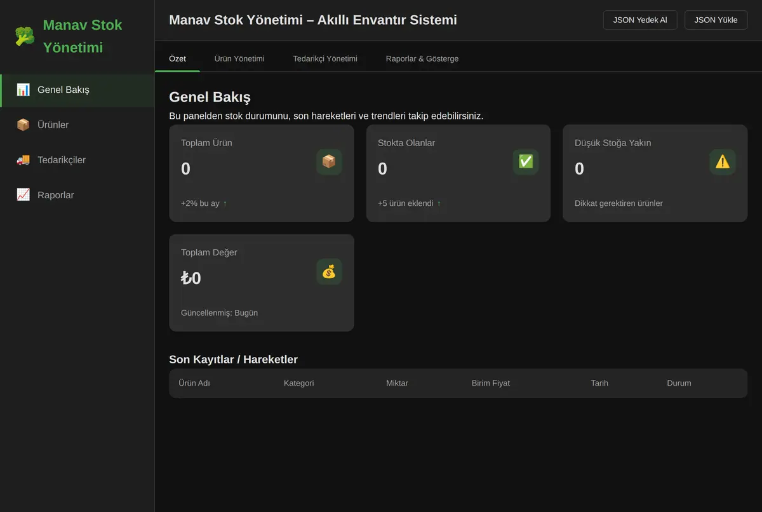
Task: Switch to the Özet tab
Action: pos(177,58)
